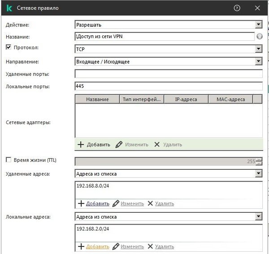Open the protocol dropdown showing TCP

168,49
